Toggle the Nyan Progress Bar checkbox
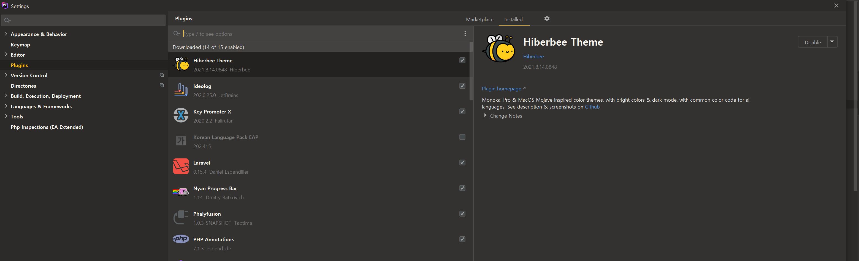 click(462, 188)
